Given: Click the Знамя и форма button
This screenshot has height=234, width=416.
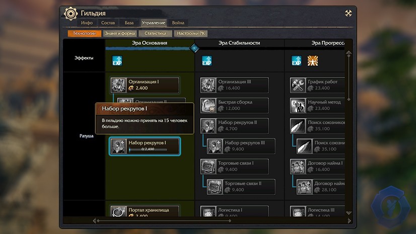Looking at the screenshot, I should point(120,33).
